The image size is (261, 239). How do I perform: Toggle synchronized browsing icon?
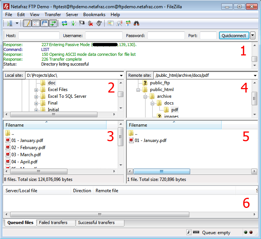pos(128,23)
